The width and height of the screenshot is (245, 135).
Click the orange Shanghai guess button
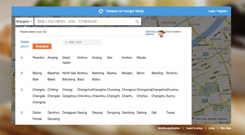pyautogui.click(x=42, y=46)
